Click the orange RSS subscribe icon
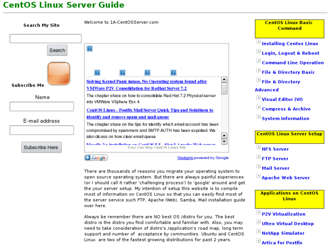Image resolution: width=330 pixels, height=247 pixels. point(59,73)
